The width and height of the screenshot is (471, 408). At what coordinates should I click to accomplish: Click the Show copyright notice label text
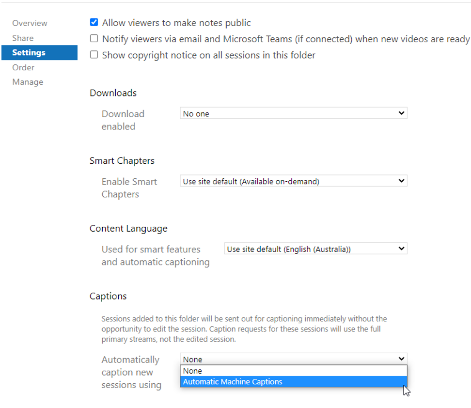[x=209, y=55]
